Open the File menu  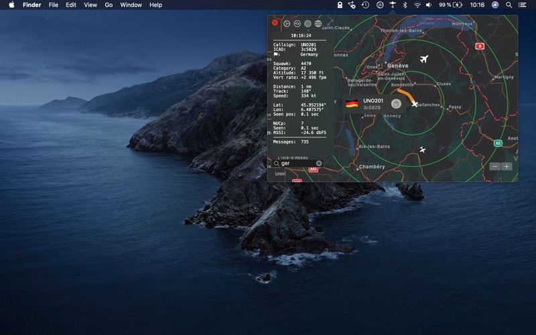54,5
